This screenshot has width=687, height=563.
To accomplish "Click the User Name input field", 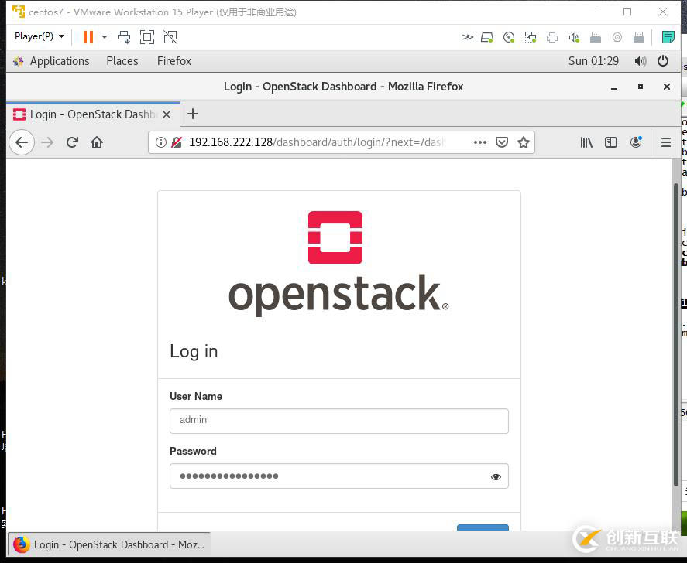I will click(x=339, y=421).
